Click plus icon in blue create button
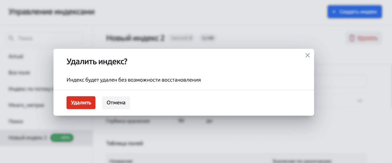This screenshot has height=163, width=392. [x=334, y=12]
